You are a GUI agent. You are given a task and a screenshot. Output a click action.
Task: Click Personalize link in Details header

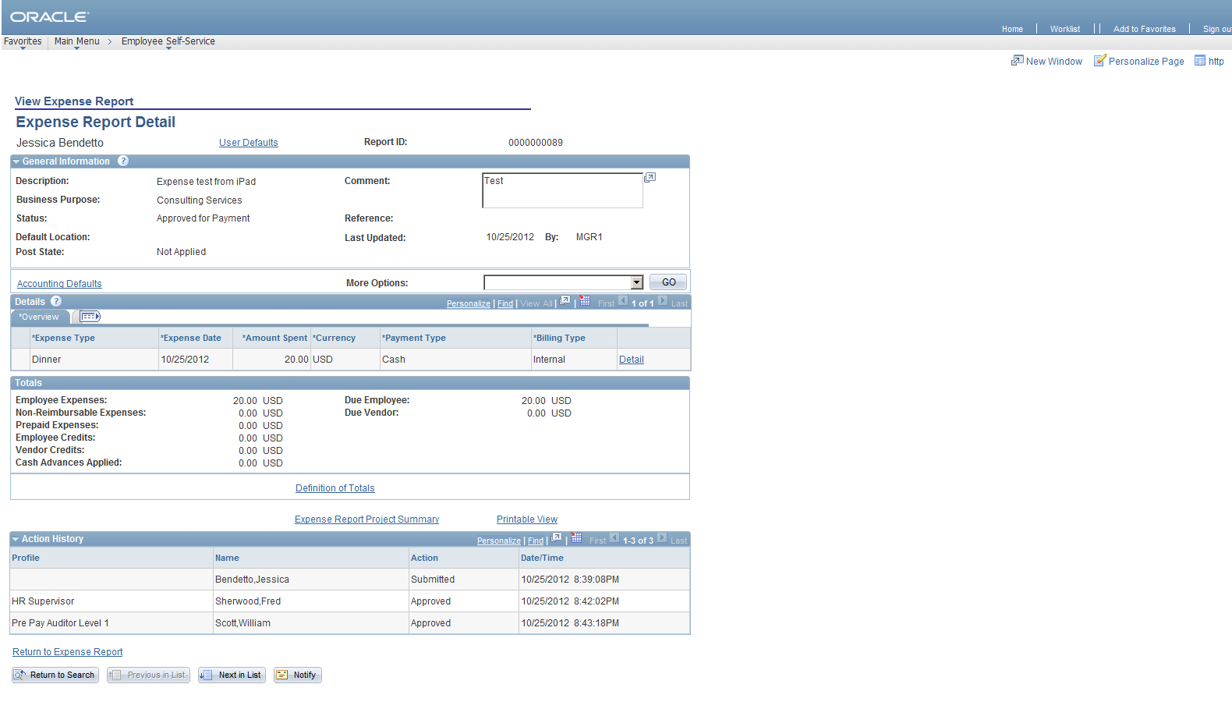468,303
